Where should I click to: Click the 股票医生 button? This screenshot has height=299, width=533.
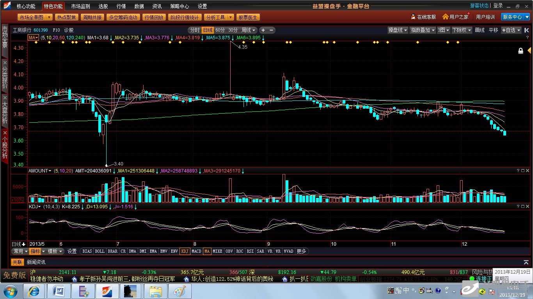(248, 18)
